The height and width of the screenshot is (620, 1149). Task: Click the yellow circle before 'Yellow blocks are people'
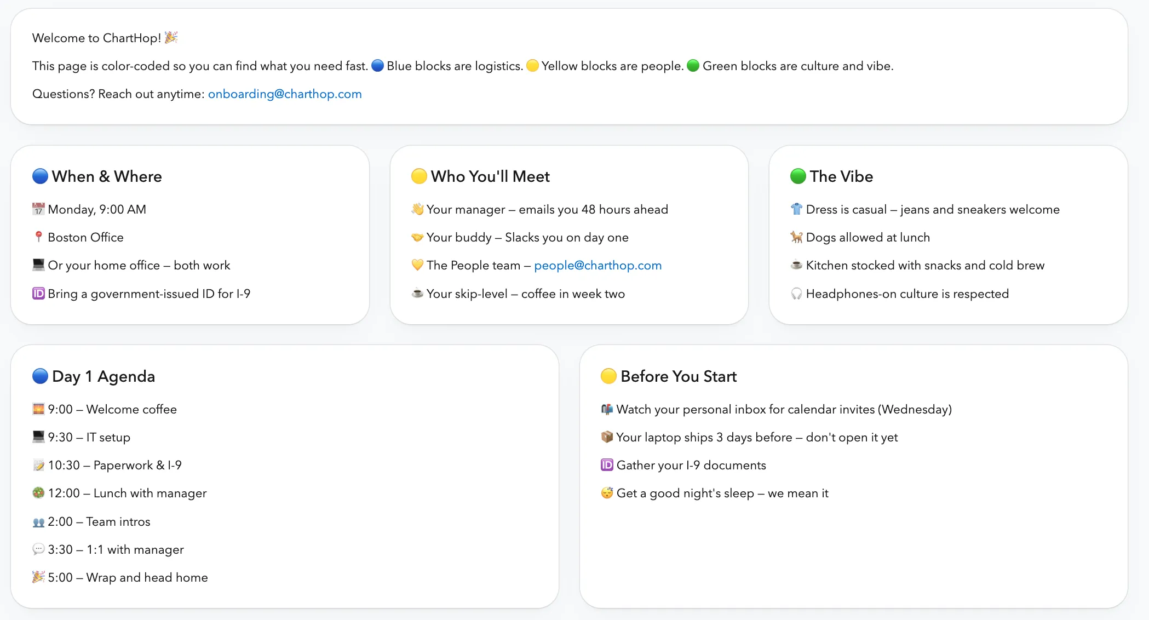[532, 66]
